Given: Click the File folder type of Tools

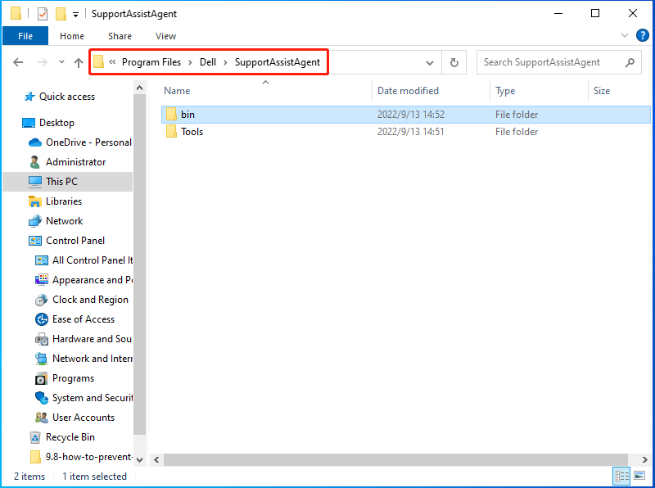Looking at the screenshot, I should point(517,132).
